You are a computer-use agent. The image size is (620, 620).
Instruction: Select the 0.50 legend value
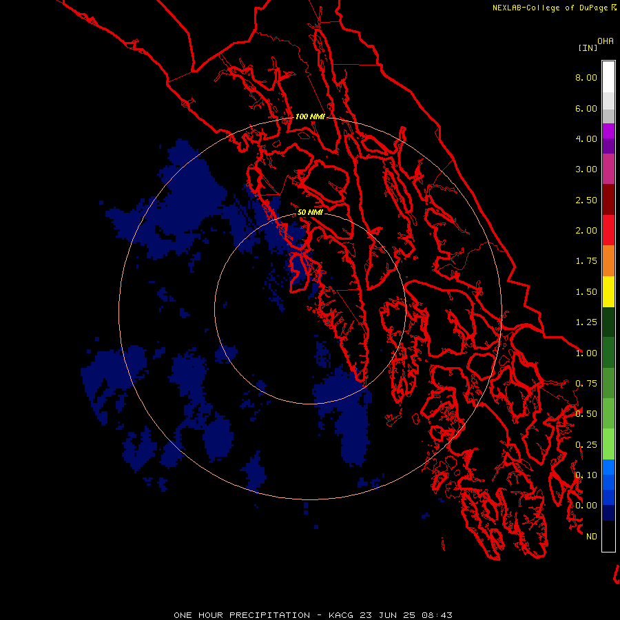[586, 414]
